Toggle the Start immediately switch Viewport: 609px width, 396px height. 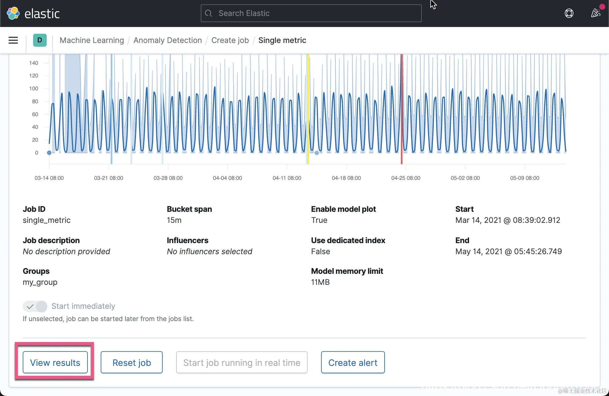[x=35, y=306]
